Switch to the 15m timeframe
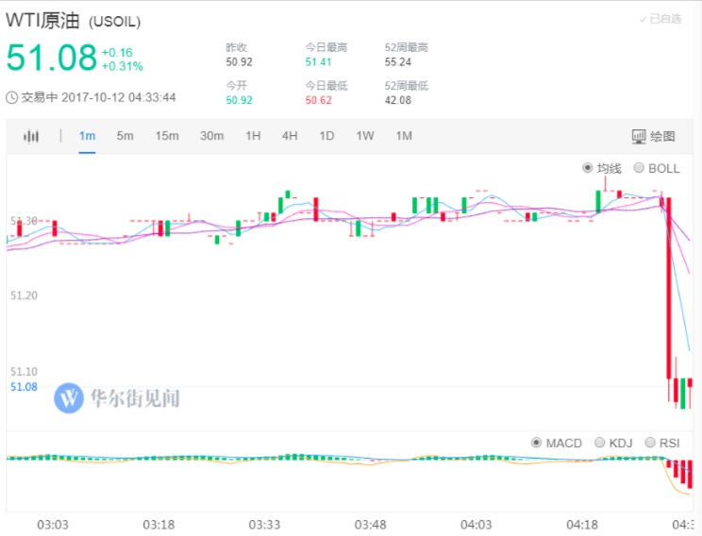The height and width of the screenshot is (536, 702). tap(167, 136)
